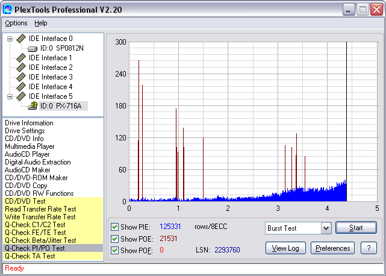Open Drive Information in function list
Screen dimensions: 386x276
tap(29, 123)
